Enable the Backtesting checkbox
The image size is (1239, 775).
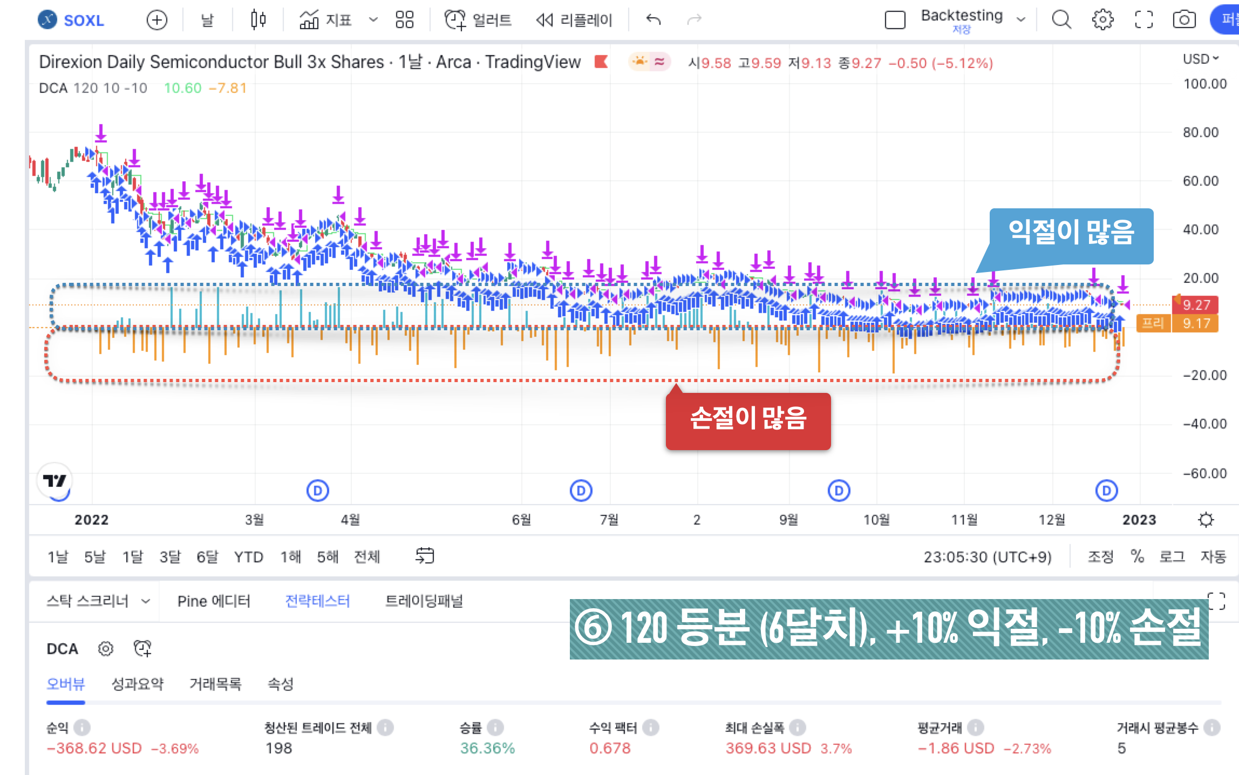click(x=895, y=21)
